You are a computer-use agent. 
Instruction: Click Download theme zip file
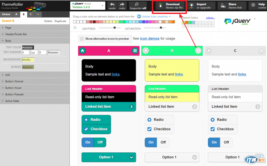170,6
